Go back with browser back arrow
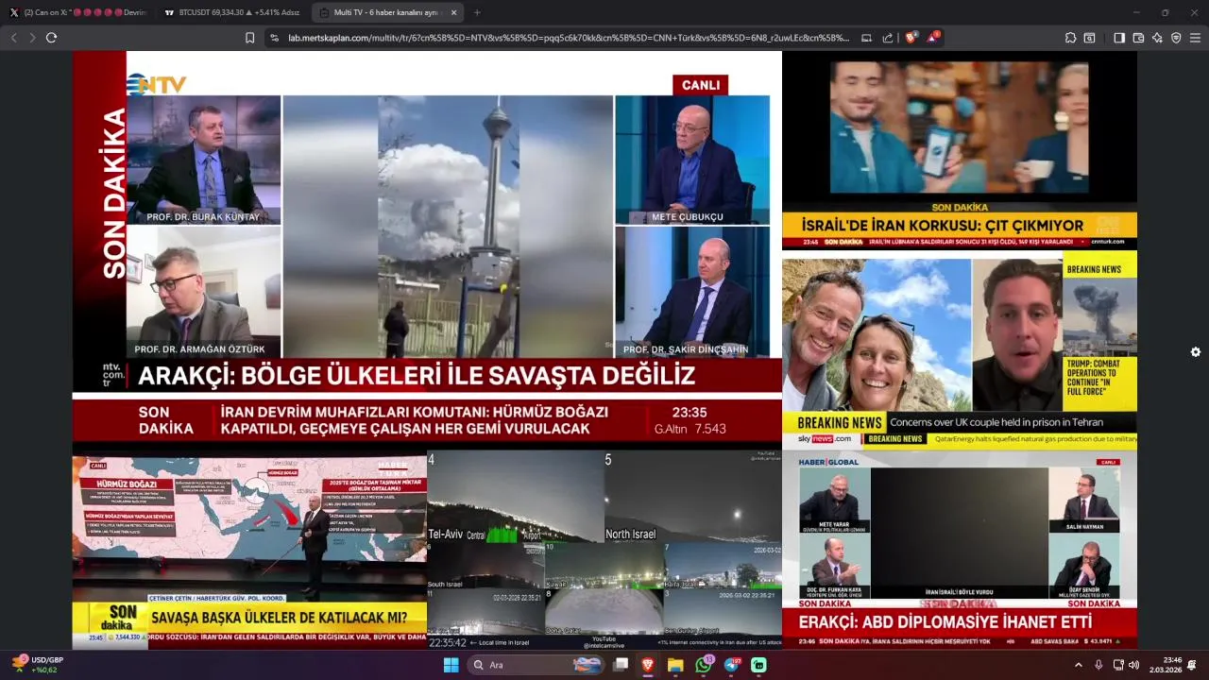Screen dimensions: 1209x680 pos(13,38)
